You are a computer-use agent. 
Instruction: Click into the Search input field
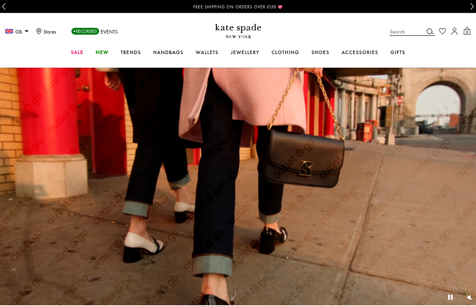click(406, 32)
